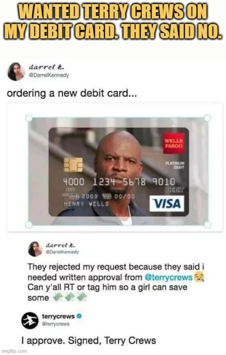Screen dimensions: 226x355
Task: Click the top-left crop handle on card image
Action: (29, 118)
